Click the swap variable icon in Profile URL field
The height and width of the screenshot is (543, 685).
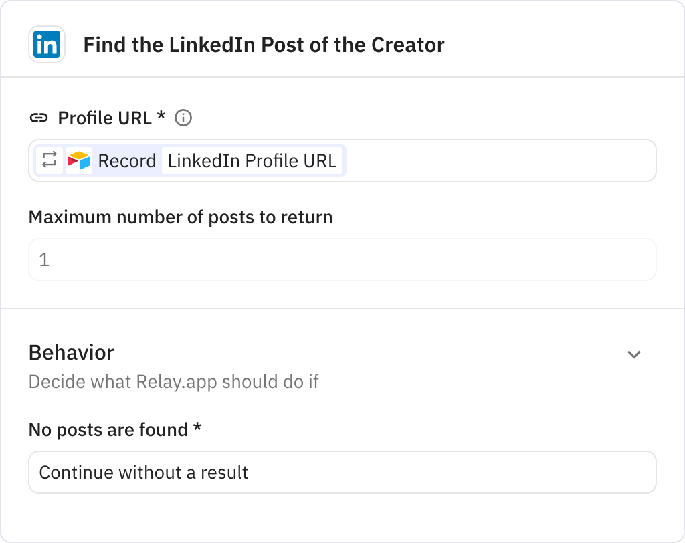point(48,160)
